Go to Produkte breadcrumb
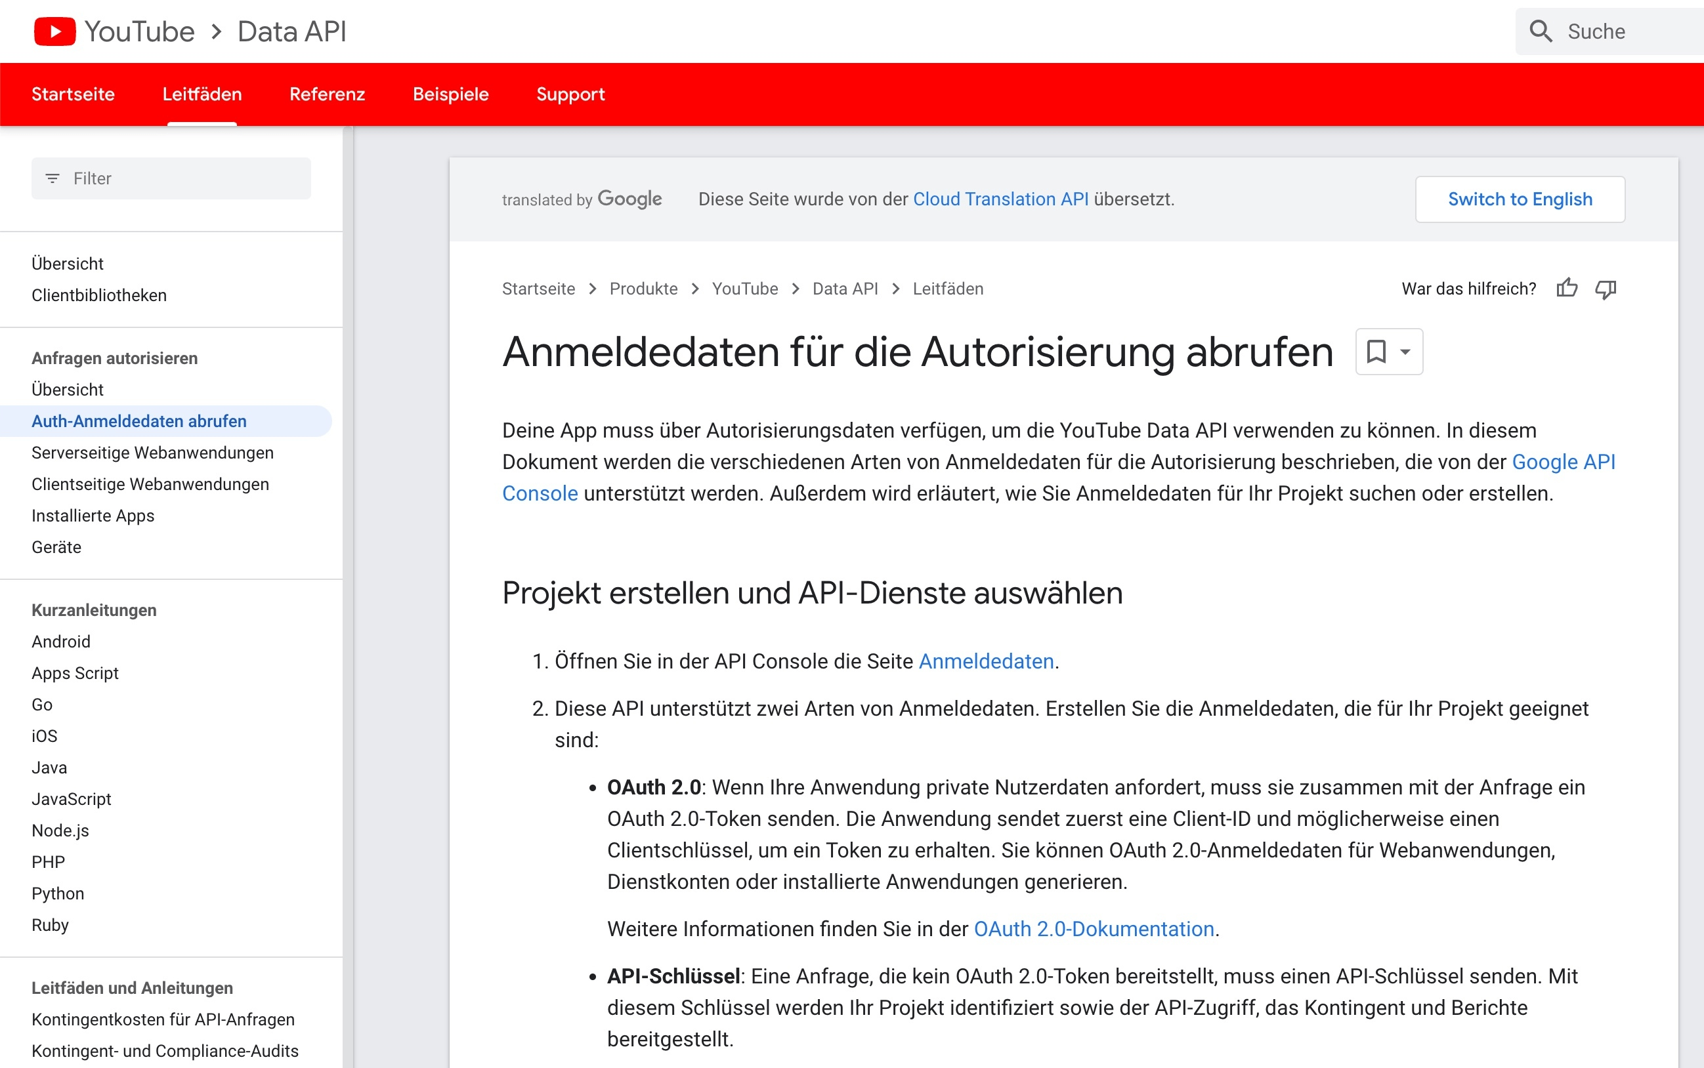The height and width of the screenshot is (1068, 1704). coord(643,288)
